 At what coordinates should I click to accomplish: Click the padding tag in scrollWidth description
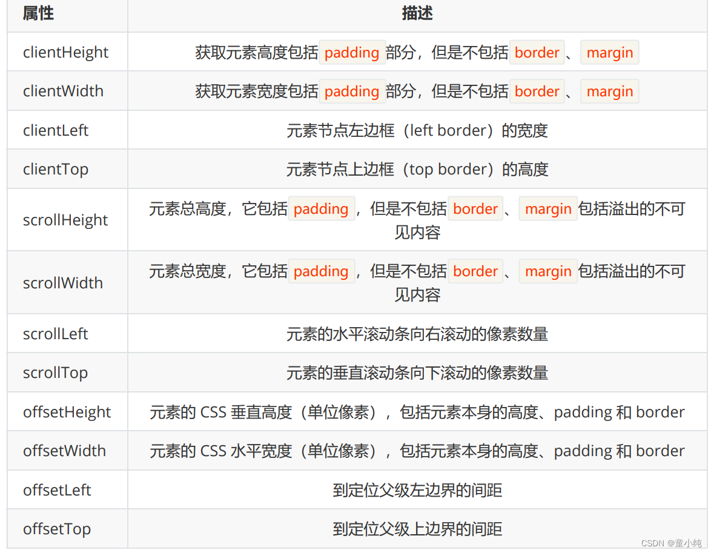click(x=321, y=271)
